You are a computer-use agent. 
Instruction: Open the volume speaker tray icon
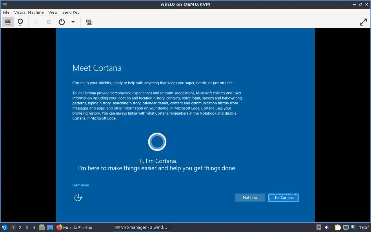click(x=327, y=227)
